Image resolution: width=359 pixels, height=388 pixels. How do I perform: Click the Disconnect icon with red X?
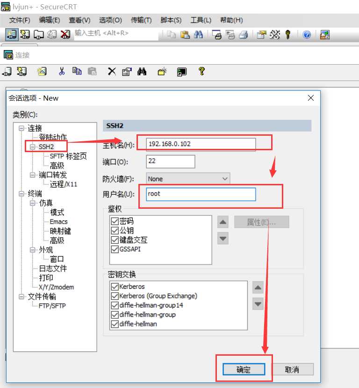click(65, 35)
